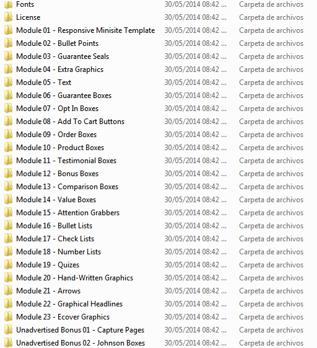Select the Module 22 - Graphical Headlines name
The height and width of the screenshot is (348, 317).
tap(69, 304)
